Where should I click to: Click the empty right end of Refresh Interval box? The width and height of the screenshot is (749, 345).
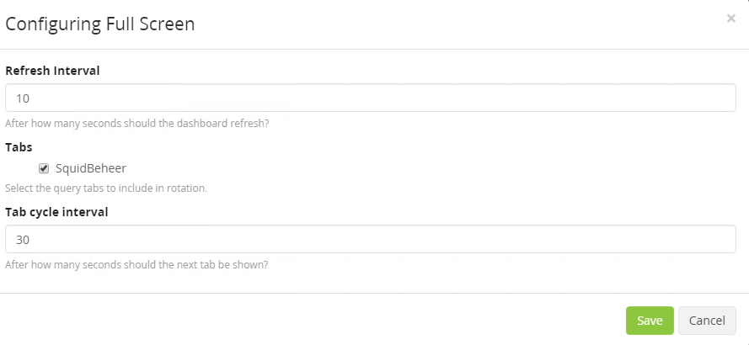click(691, 98)
